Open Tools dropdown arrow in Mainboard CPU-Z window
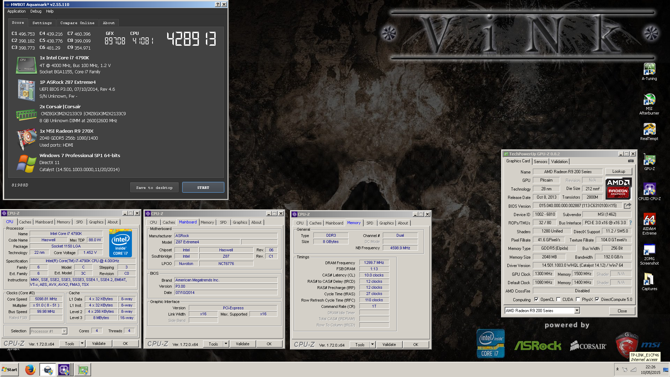Image resolution: width=670 pixels, height=377 pixels. click(x=226, y=344)
